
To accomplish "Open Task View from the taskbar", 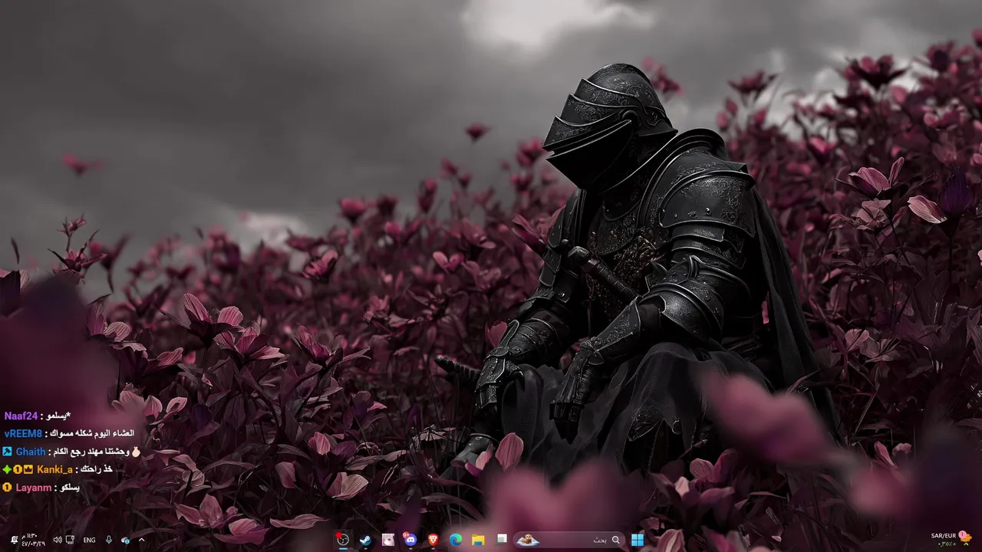I will pos(502,539).
